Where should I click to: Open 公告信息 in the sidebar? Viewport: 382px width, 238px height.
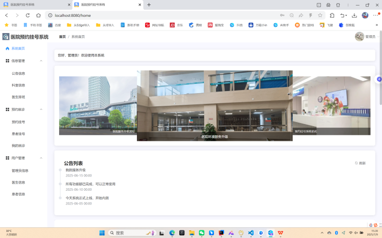(x=18, y=73)
